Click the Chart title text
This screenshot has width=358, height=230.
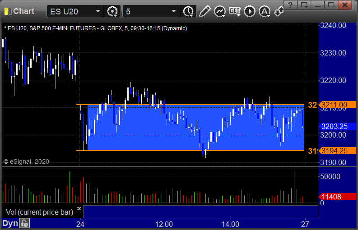[x=23, y=11]
